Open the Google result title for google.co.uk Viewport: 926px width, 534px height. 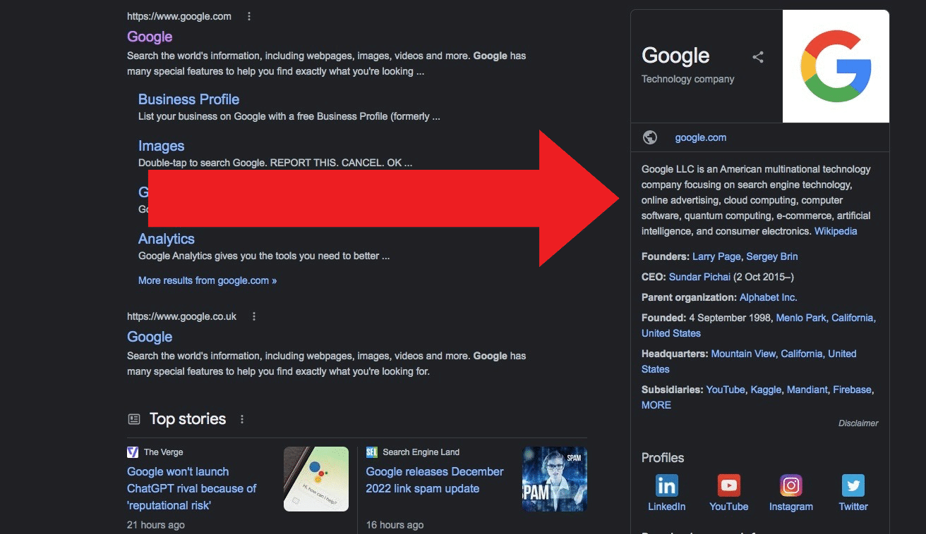150,337
